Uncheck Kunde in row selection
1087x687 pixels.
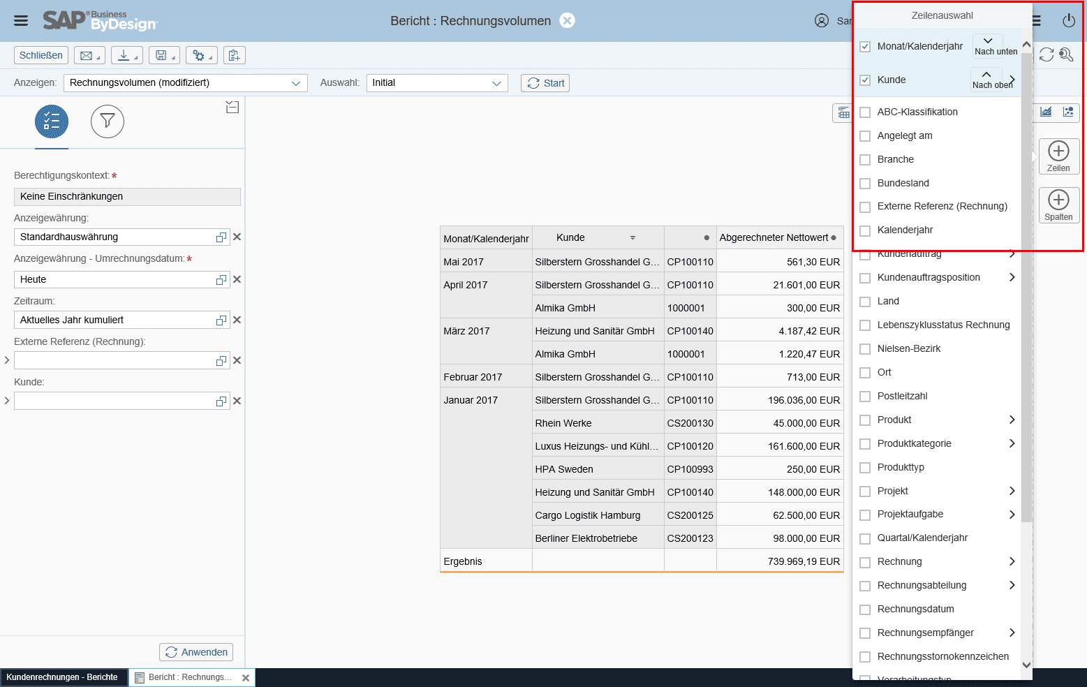(865, 80)
